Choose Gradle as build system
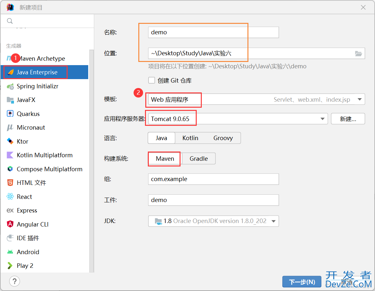The height and width of the screenshot is (291, 375). (199, 159)
